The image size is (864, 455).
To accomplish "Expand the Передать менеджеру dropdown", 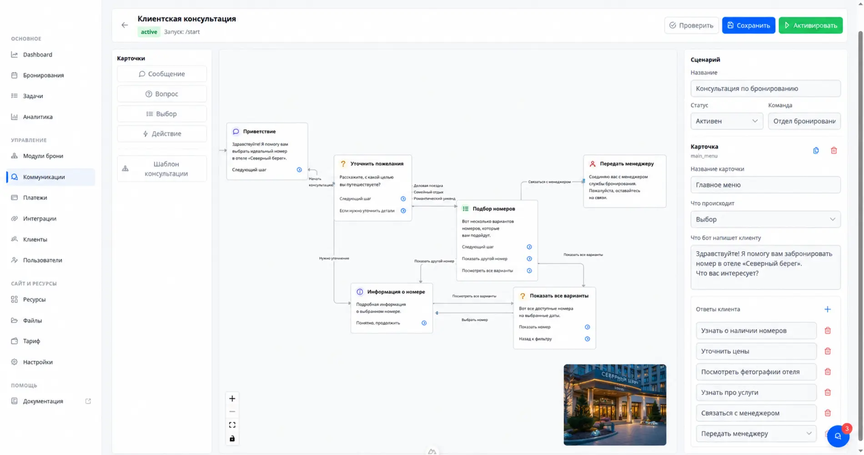I will pyautogui.click(x=756, y=434).
